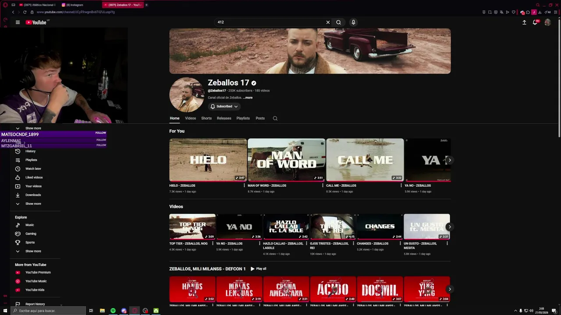Advance the Videos row with its next arrow

pos(449,227)
